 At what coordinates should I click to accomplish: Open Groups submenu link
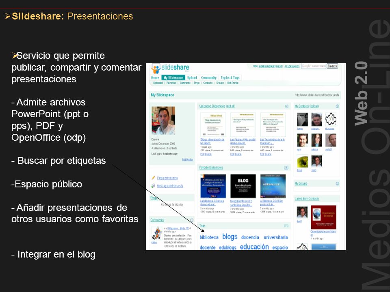[220, 83]
